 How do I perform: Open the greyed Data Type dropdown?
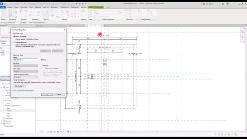pyautogui.click(x=26, y=71)
